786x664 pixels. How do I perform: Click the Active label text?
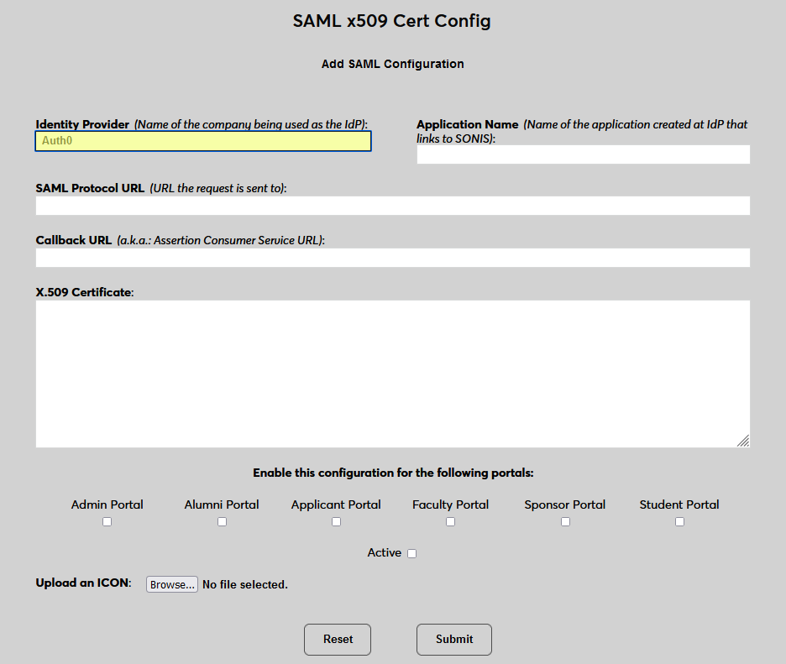385,552
